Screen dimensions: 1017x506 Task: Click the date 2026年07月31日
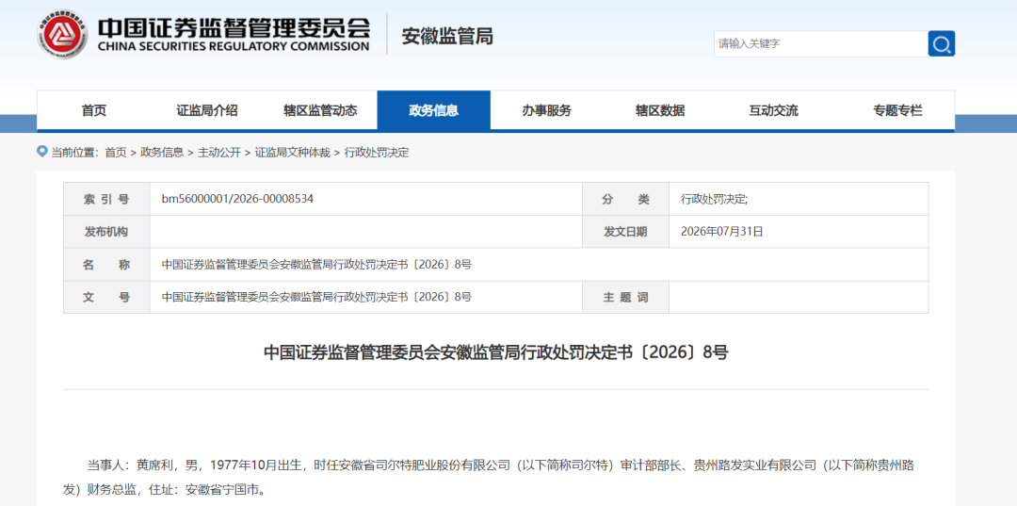click(x=722, y=232)
